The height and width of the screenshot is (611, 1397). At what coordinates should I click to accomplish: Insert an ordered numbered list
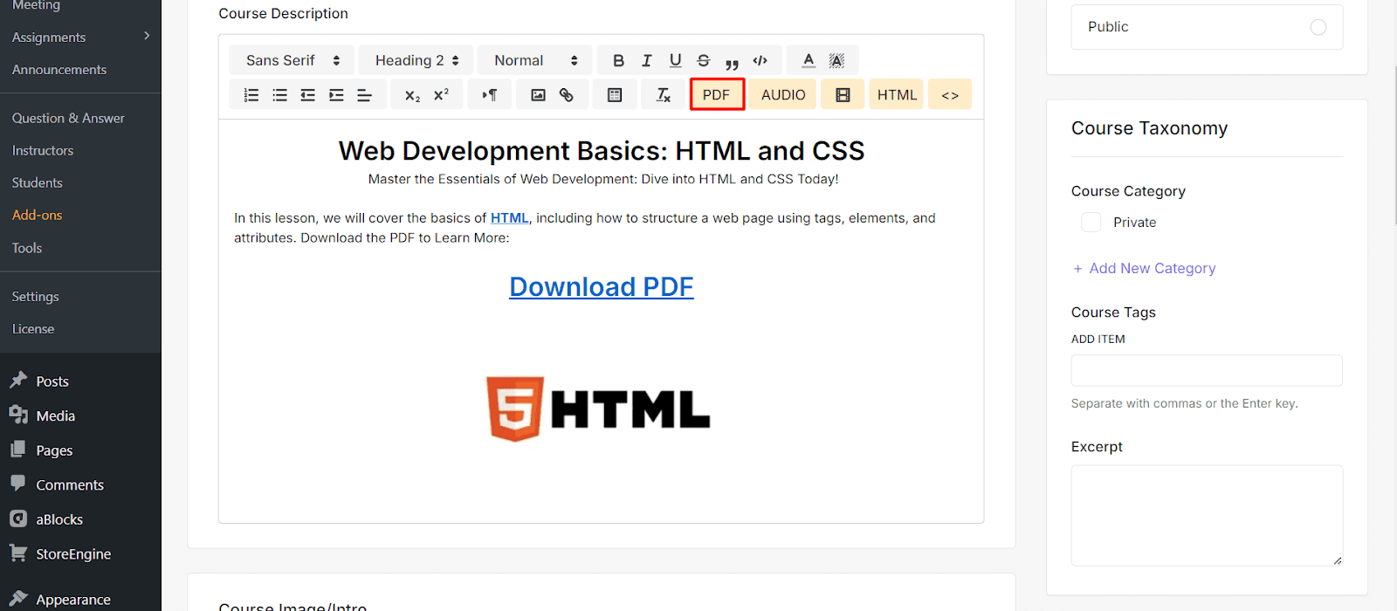pyautogui.click(x=251, y=95)
